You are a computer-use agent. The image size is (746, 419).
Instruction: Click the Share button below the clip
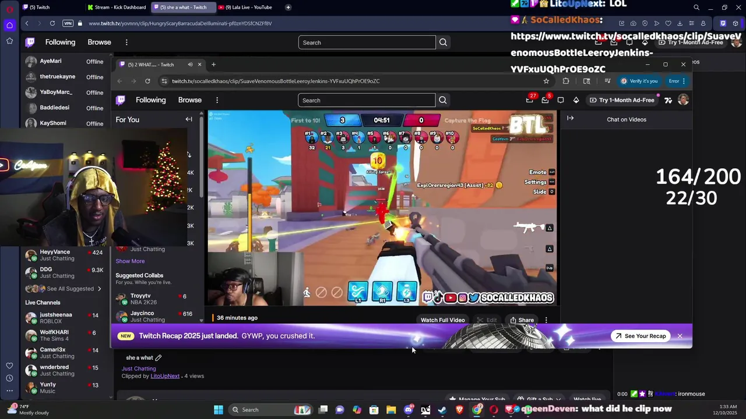click(x=522, y=320)
